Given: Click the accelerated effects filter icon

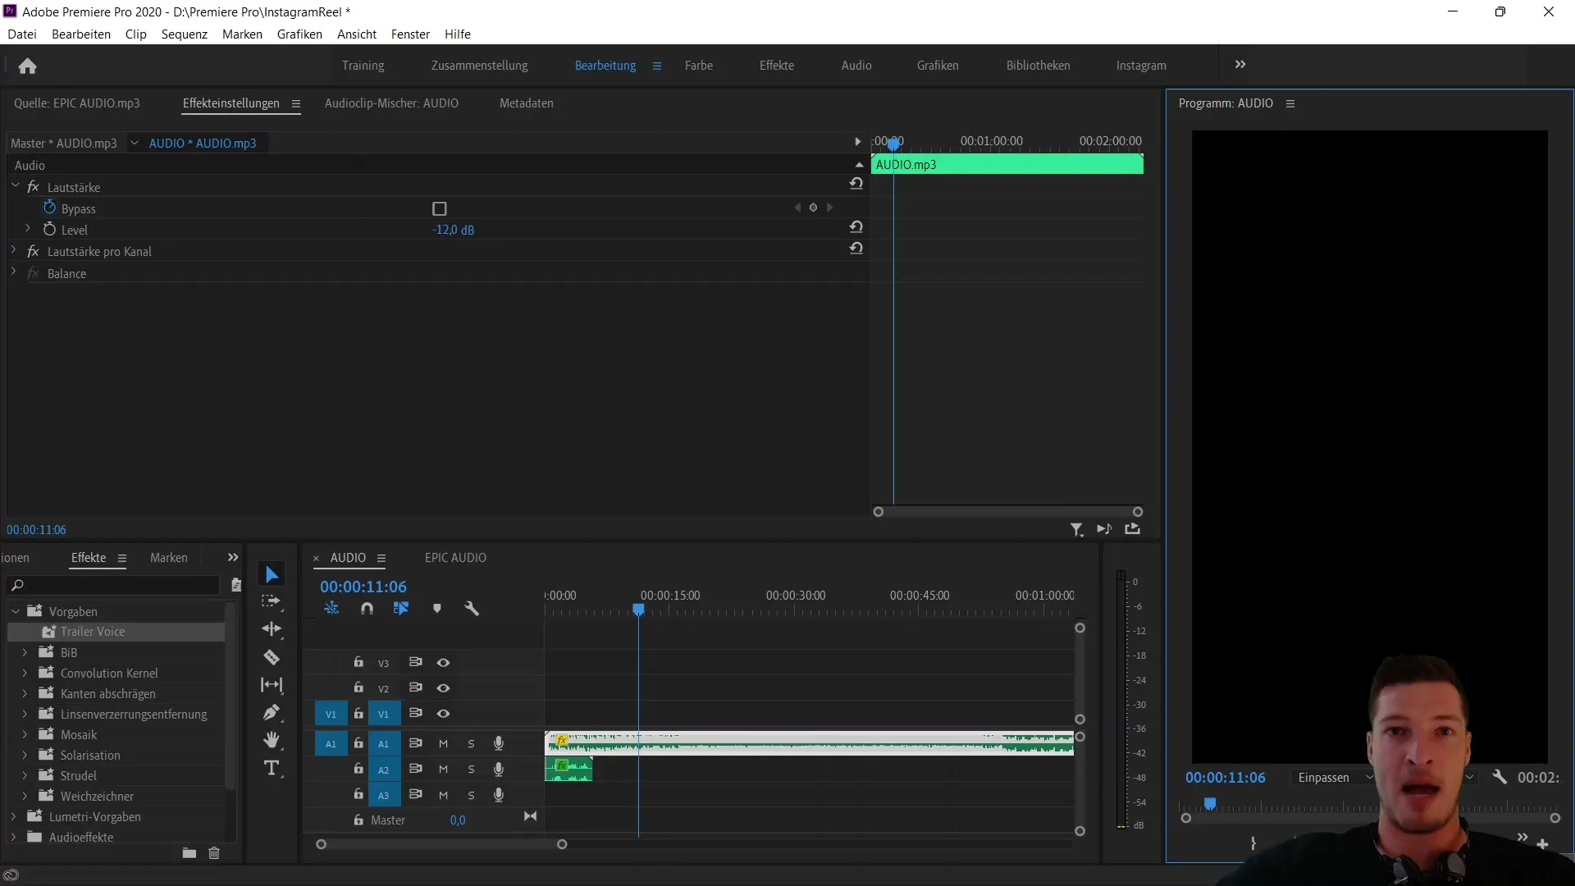Looking at the screenshot, I should click(x=236, y=585).
